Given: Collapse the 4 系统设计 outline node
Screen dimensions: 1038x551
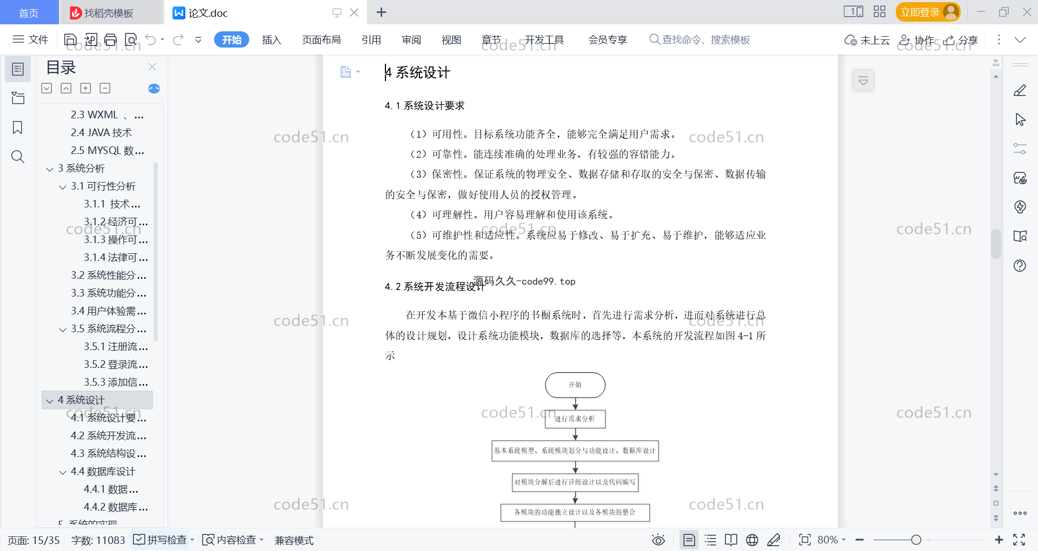Looking at the screenshot, I should [50, 401].
